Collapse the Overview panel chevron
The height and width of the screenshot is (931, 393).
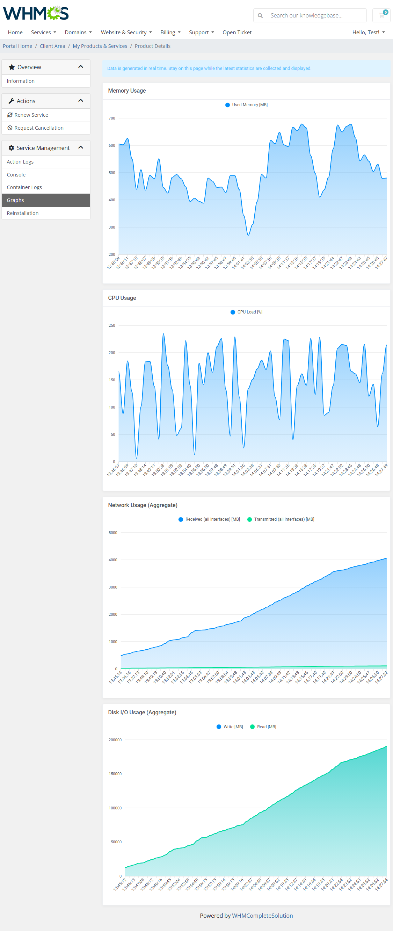(x=81, y=67)
